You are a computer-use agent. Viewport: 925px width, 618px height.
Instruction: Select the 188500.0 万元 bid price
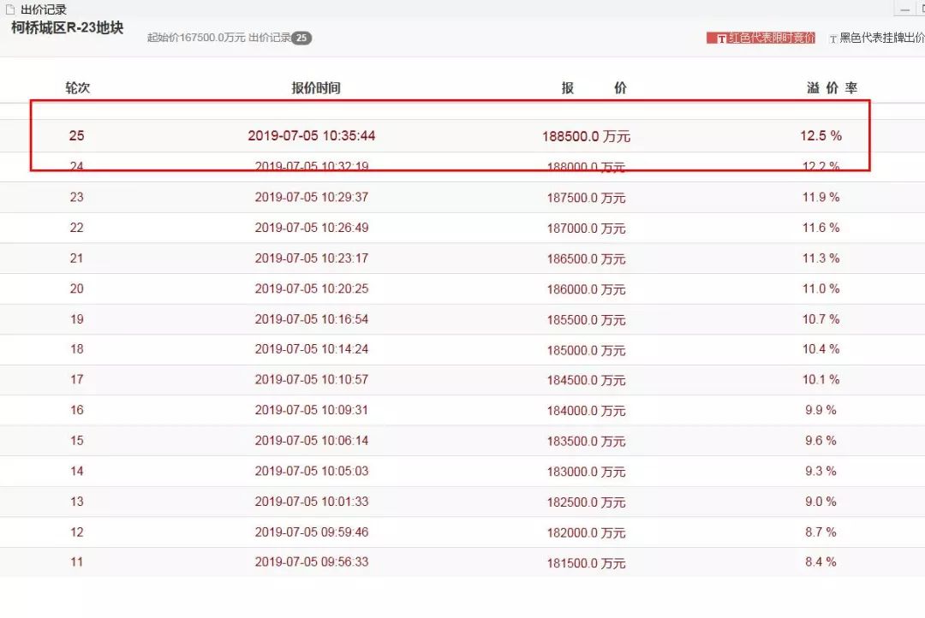pos(586,137)
